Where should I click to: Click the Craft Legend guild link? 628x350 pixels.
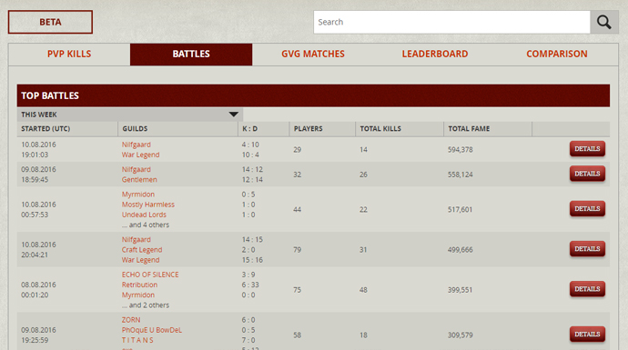point(142,250)
